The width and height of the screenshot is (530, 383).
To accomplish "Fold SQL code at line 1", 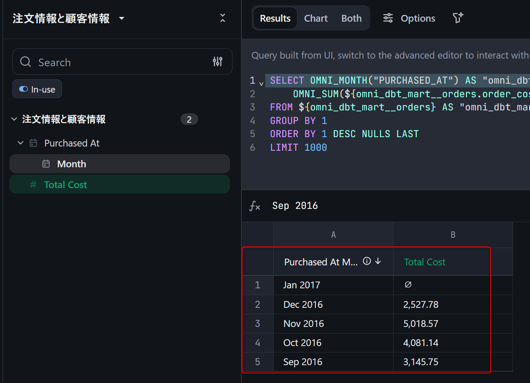I will [x=261, y=83].
